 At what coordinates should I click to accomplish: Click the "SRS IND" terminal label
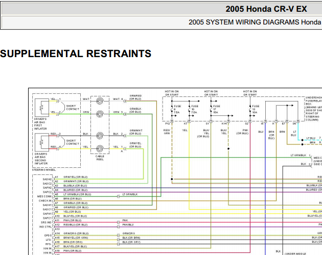click(x=46, y=222)
